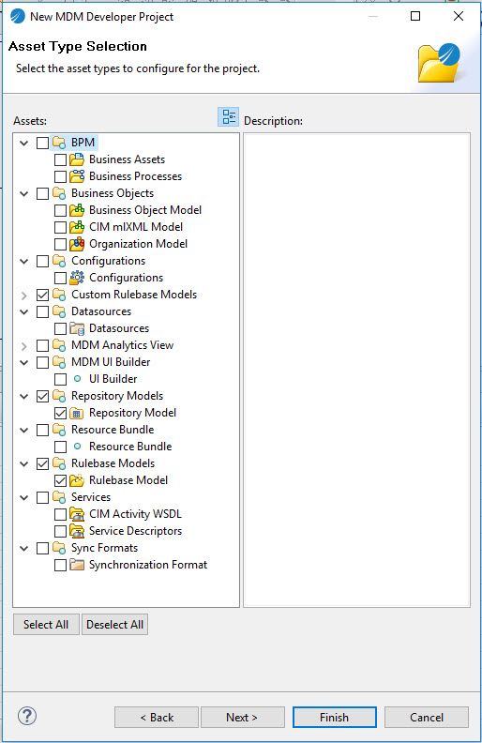This screenshot has height=743, width=482.
Task: Enable the Business Object Model checkbox
Action: (x=60, y=210)
